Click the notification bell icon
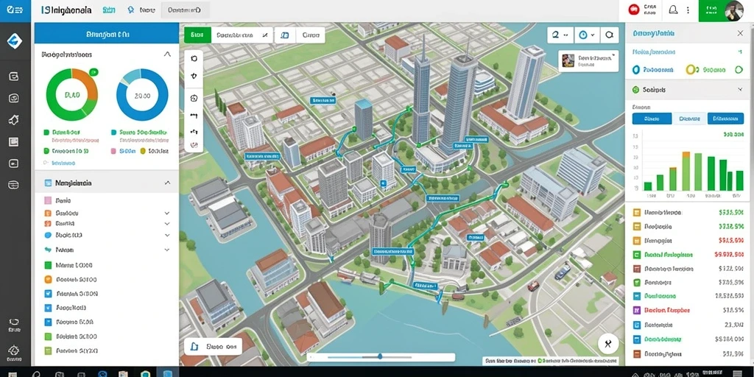The image size is (754, 377). click(673, 10)
